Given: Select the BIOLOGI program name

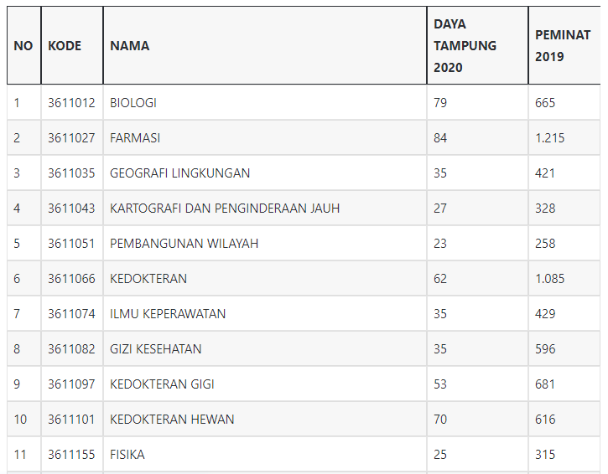Looking at the screenshot, I should point(133,103).
